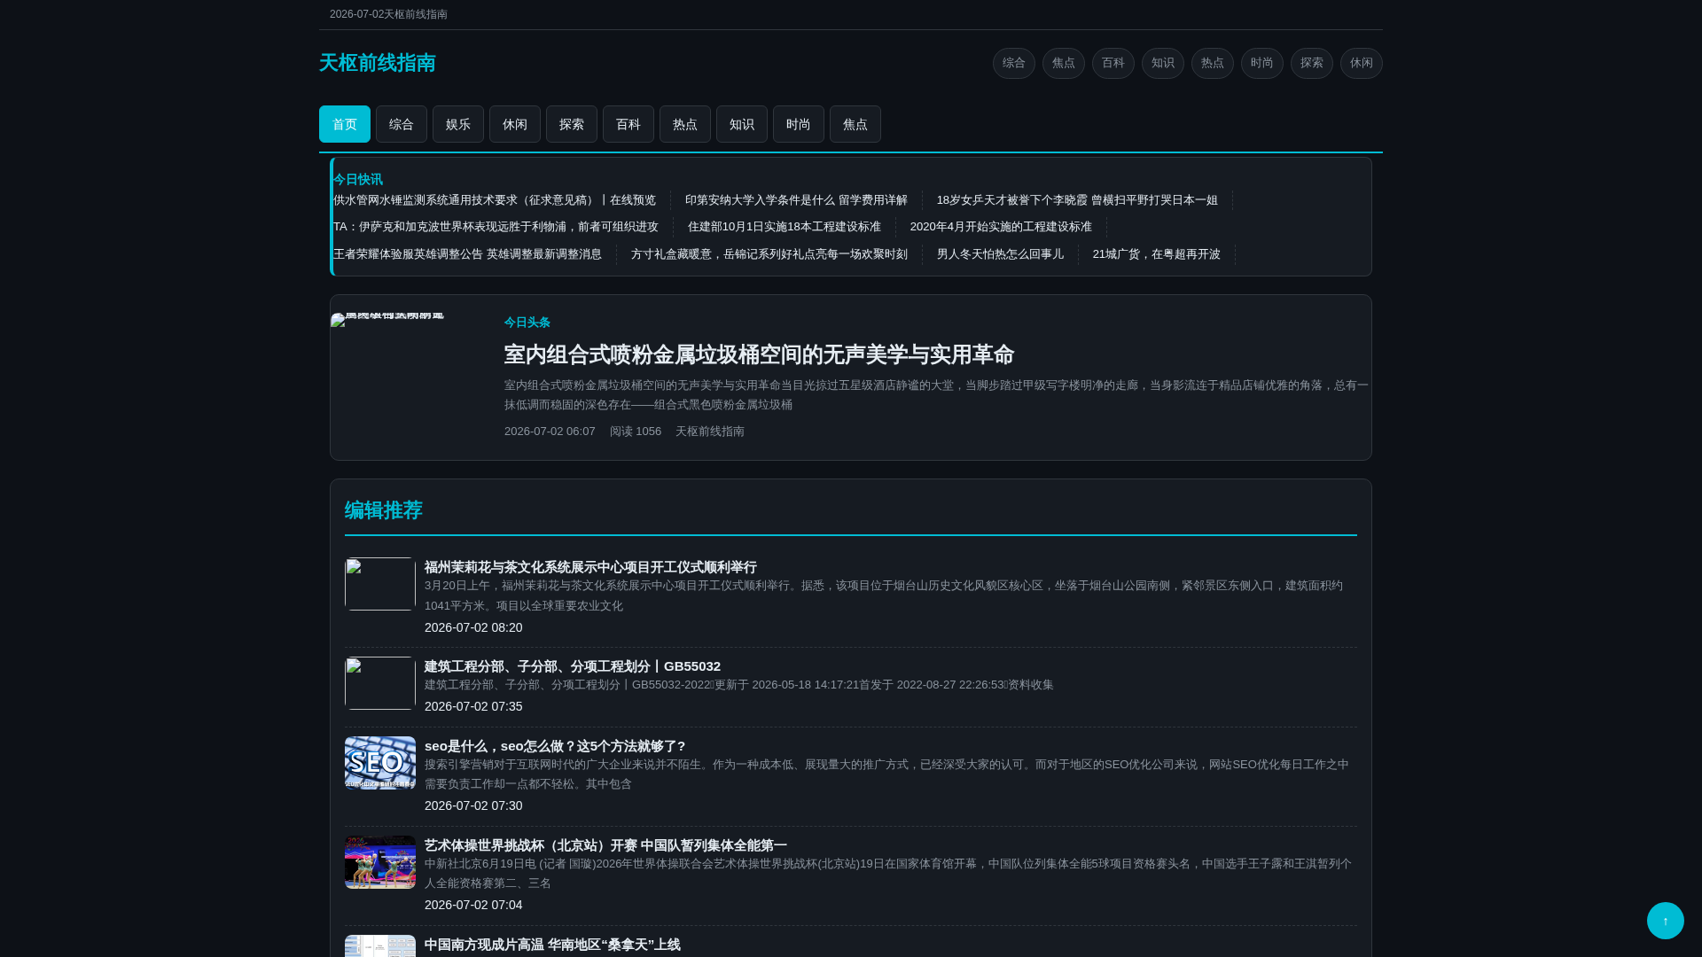Click the headline source 天枢前线指南
Image resolution: width=1702 pixels, height=957 pixels.
click(x=710, y=432)
